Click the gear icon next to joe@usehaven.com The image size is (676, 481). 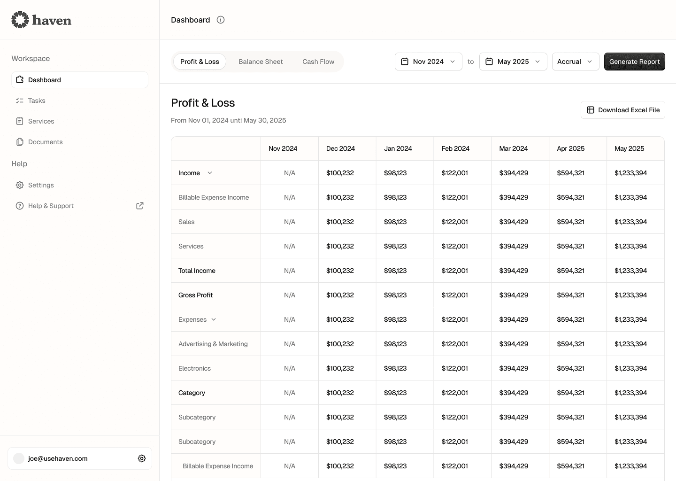click(x=142, y=458)
